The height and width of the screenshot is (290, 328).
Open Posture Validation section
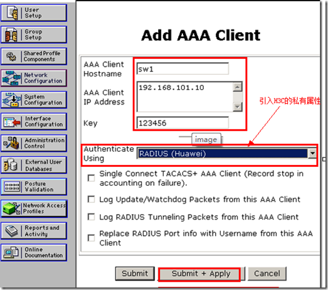(34, 187)
